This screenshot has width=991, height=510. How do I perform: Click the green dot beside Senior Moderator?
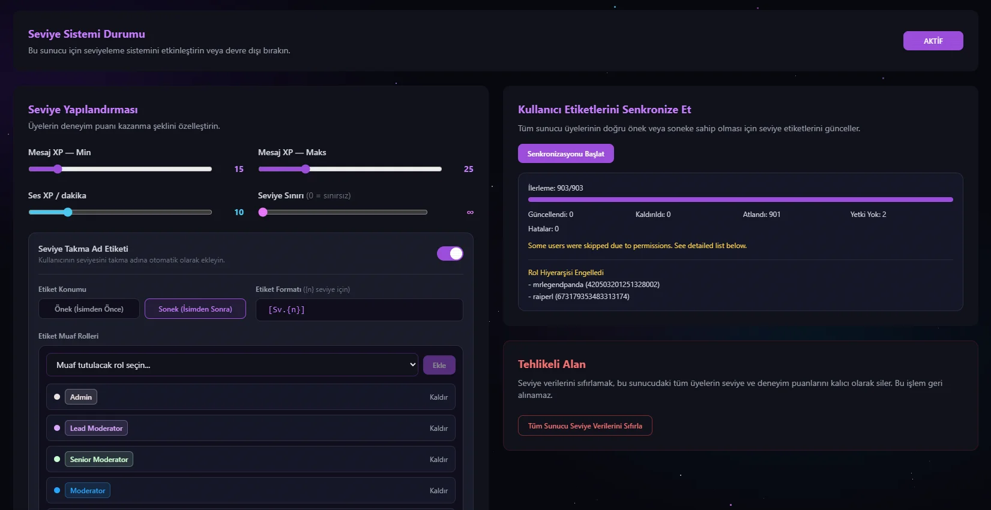point(57,459)
